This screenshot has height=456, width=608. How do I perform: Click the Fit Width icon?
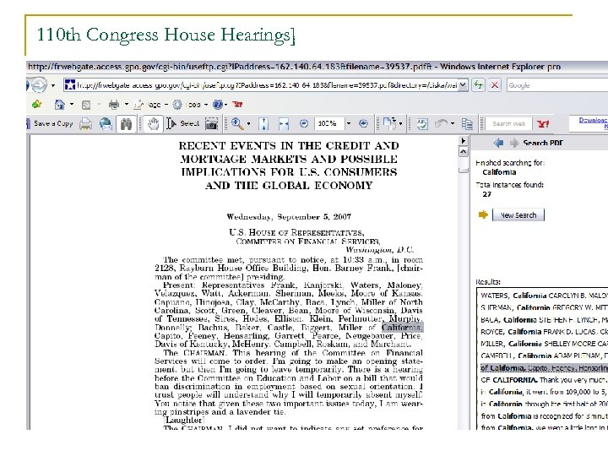click(x=284, y=124)
